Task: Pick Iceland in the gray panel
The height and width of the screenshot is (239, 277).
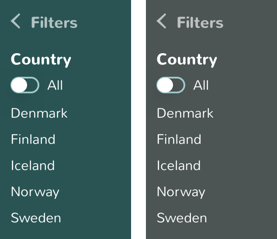Action: click(x=179, y=166)
